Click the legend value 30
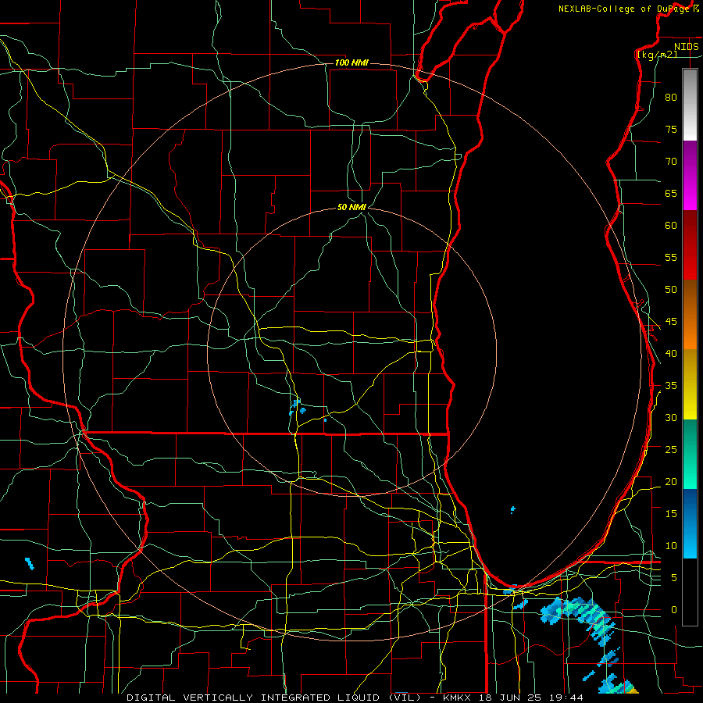703x703 pixels. point(671,418)
